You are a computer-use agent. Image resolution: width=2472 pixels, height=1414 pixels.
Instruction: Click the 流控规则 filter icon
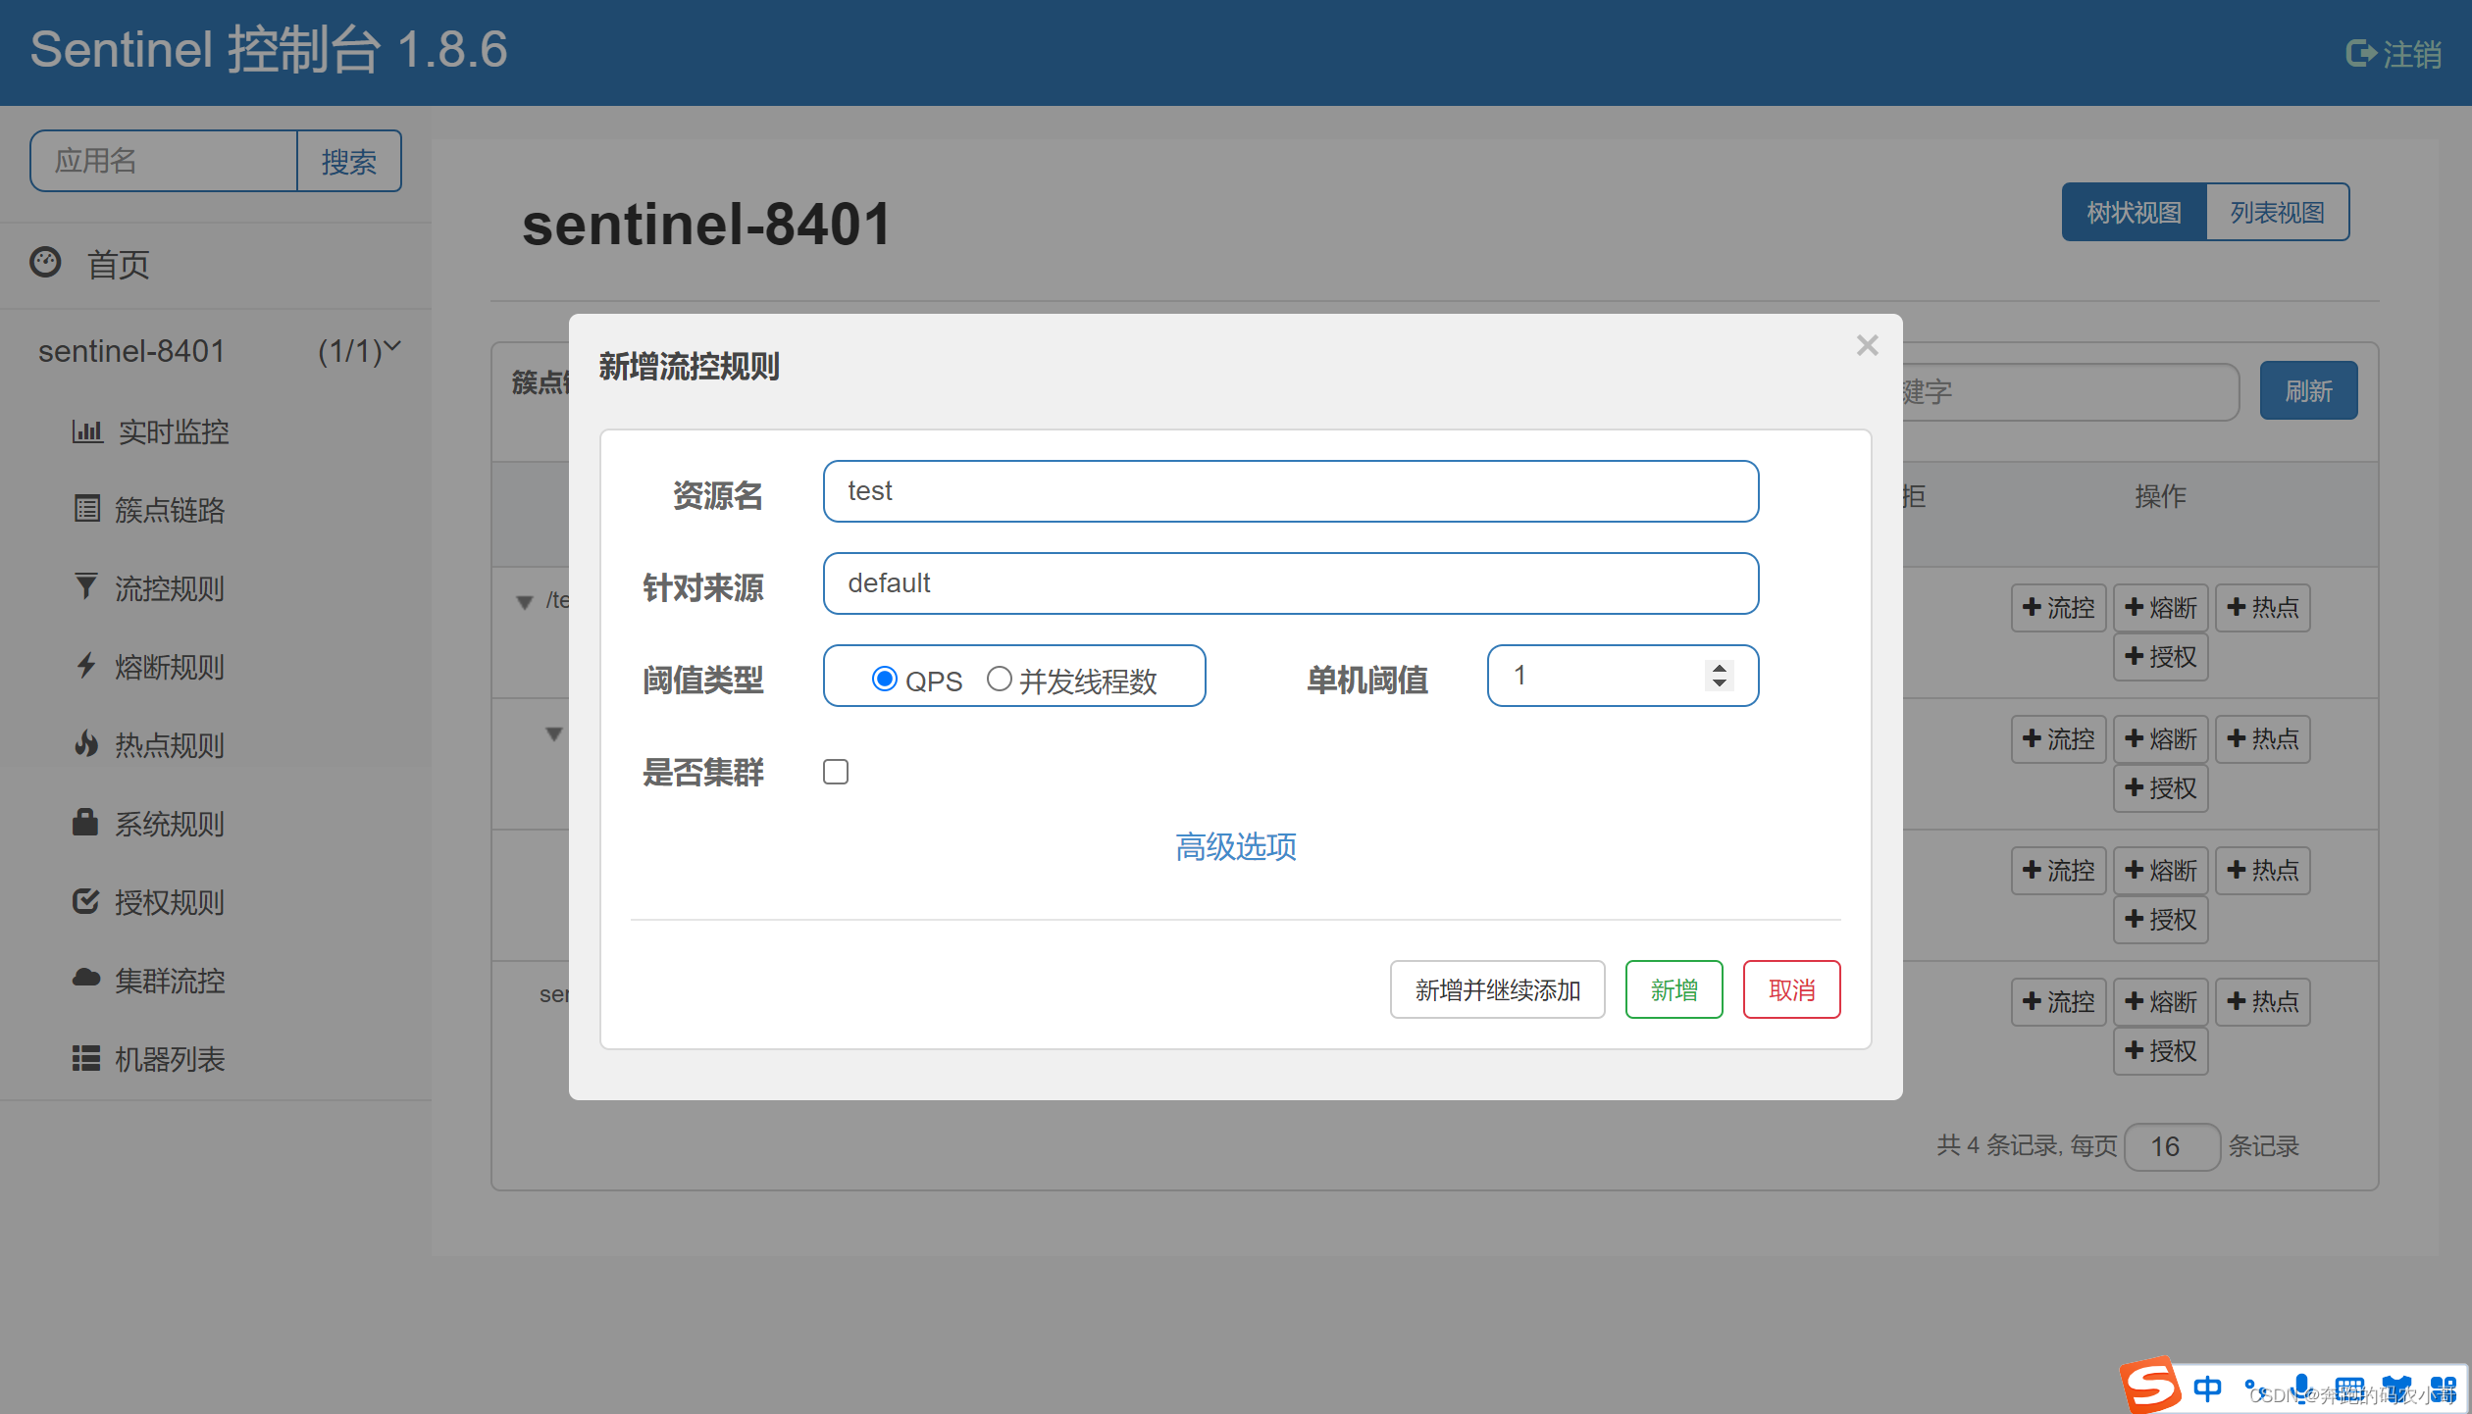pos(86,586)
